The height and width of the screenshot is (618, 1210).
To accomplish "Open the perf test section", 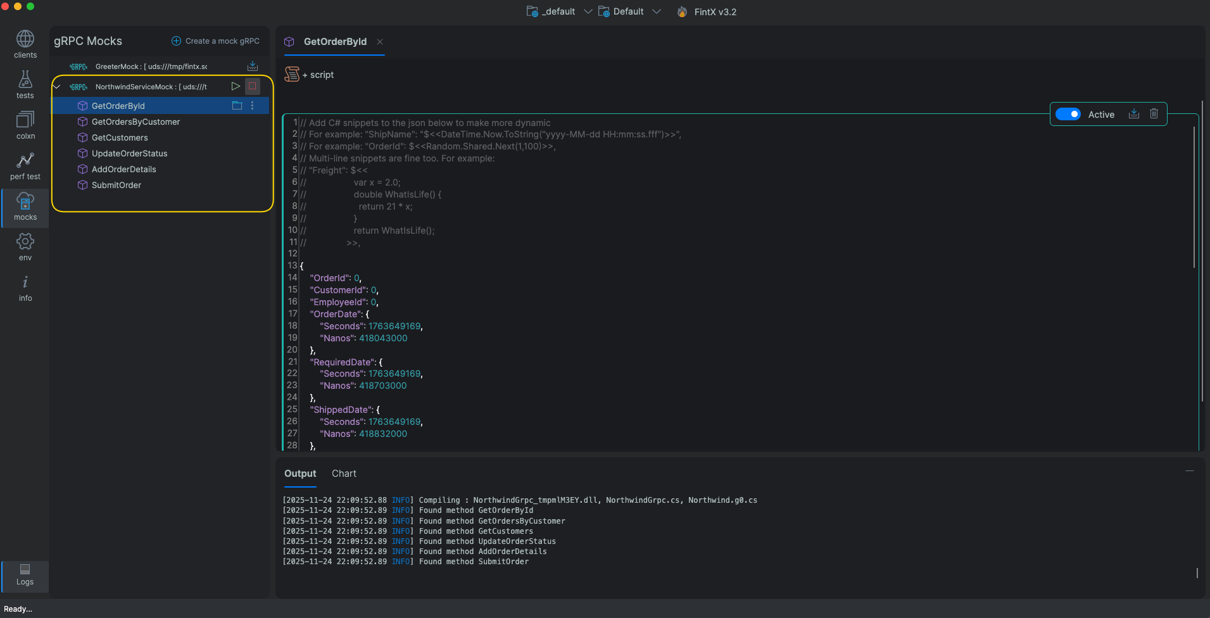I will tap(25, 166).
